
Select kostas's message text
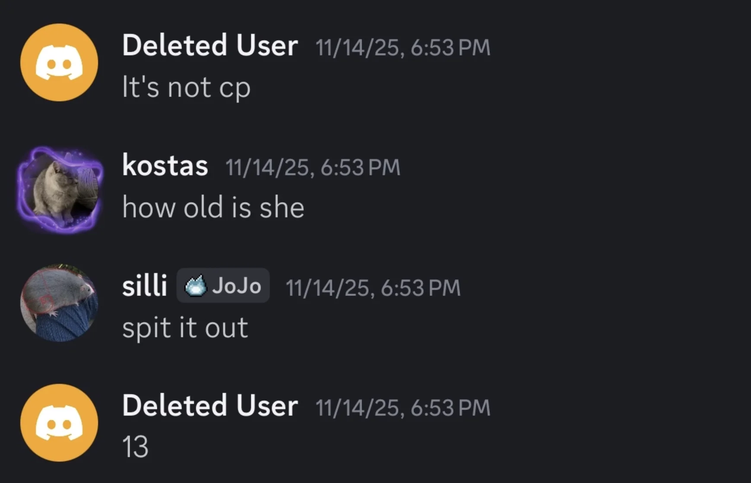[213, 207]
